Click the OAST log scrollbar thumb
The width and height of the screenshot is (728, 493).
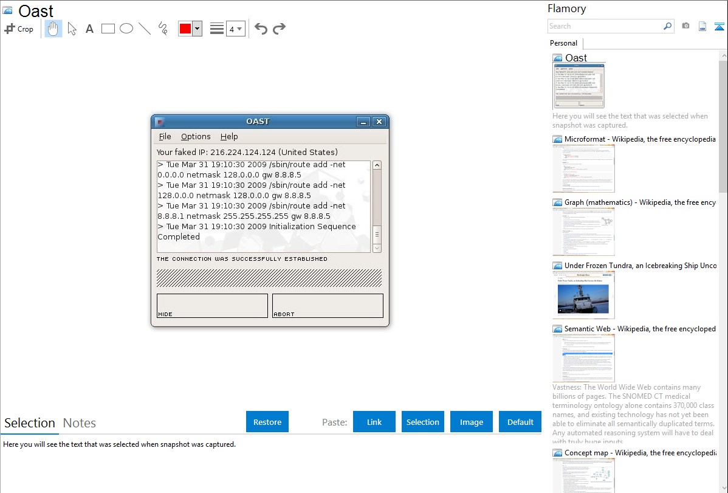[x=377, y=235]
